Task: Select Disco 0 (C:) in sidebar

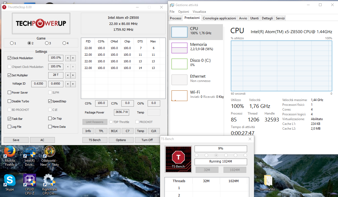Action: click(x=196, y=64)
